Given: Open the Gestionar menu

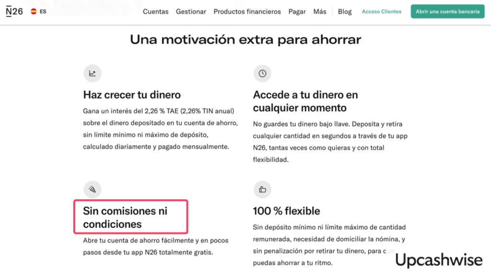Looking at the screenshot, I should 191,11.
